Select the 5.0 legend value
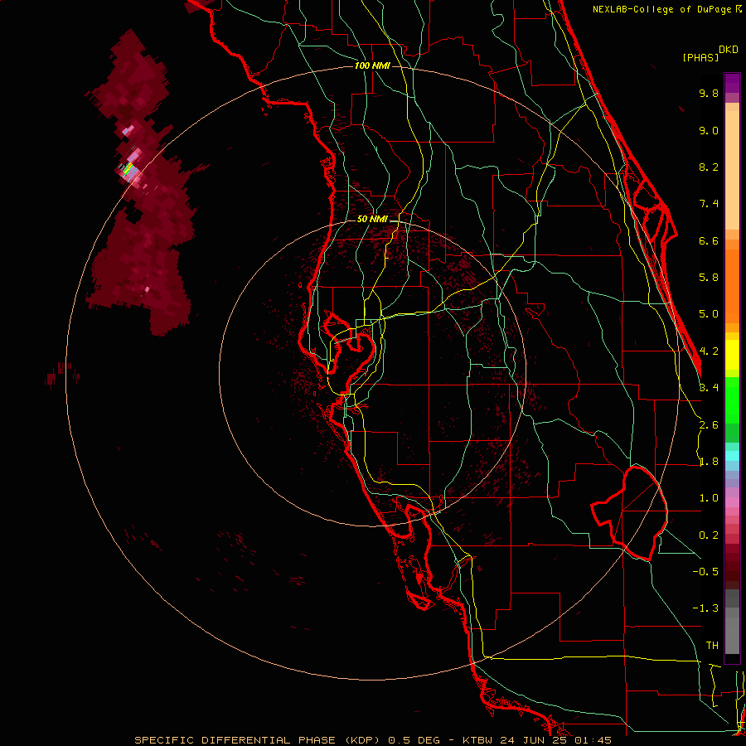The height and width of the screenshot is (746, 746). 709,314
